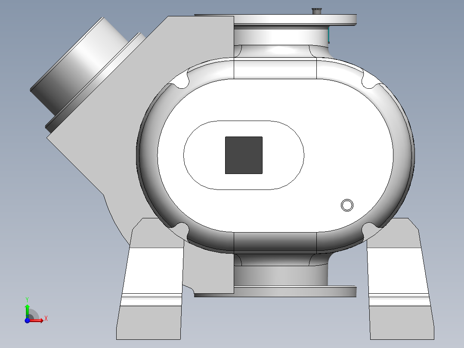The width and height of the screenshot is (464, 348).
Task: Click the red X axis arrow of the triad
Action: click(37, 320)
